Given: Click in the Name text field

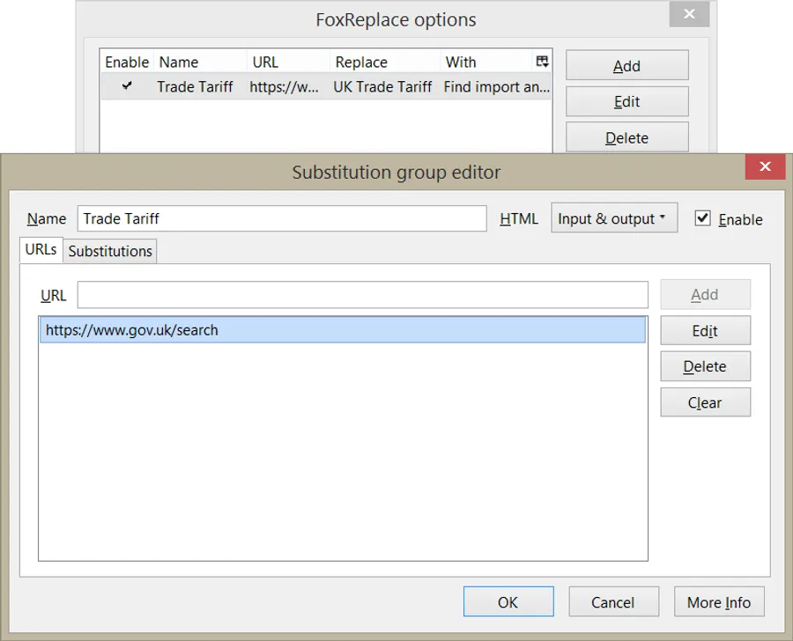Looking at the screenshot, I should (282, 218).
